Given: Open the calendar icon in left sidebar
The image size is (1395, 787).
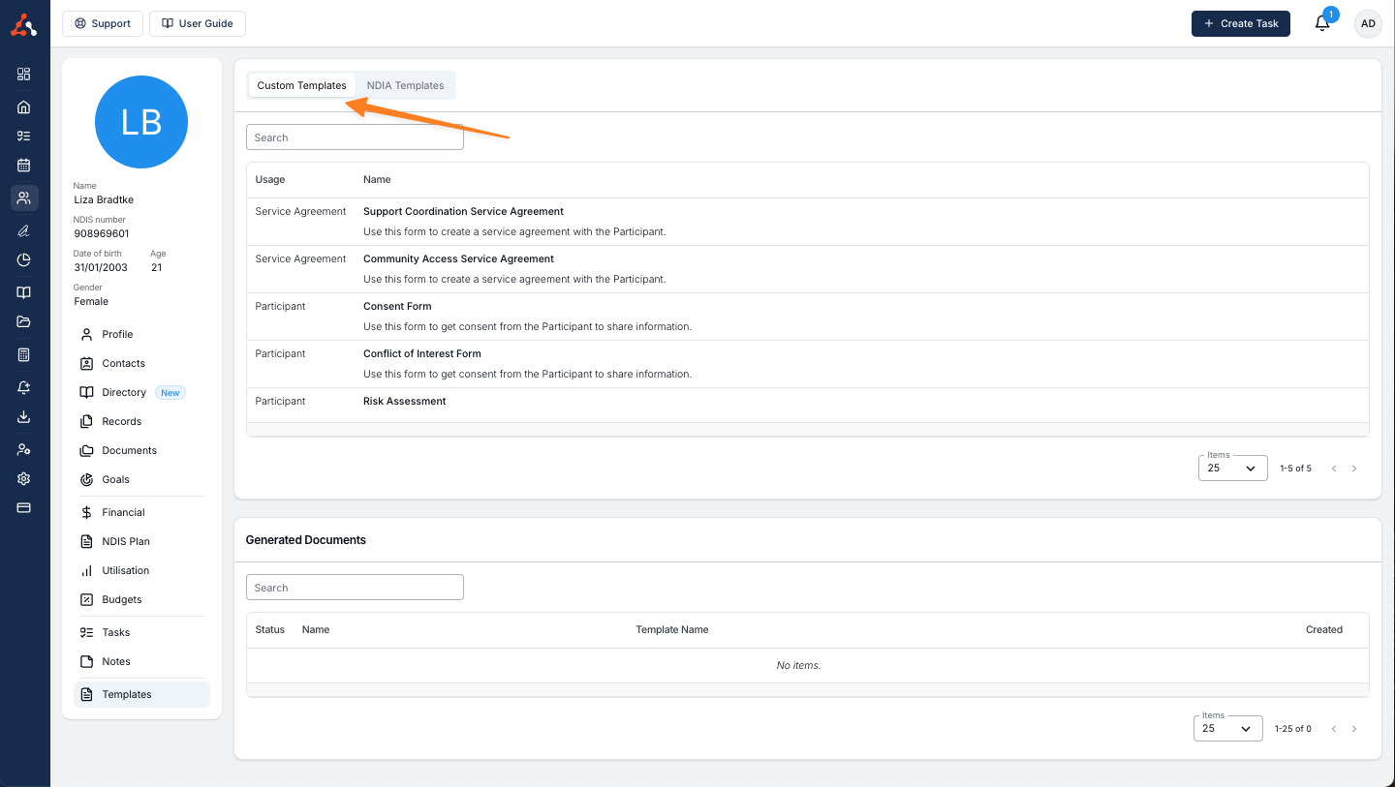Looking at the screenshot, I should click(x=24, y=166).
